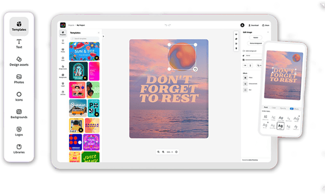Click the Adobe Express logo in tablet header
The width and height of the screenshot is (325, 194).
(x=63, y=25)
